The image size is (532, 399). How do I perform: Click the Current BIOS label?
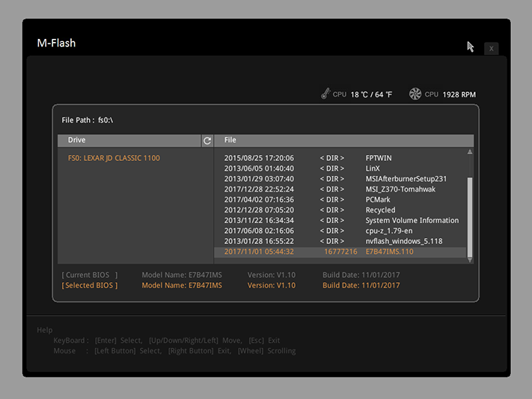click(90, 275)
